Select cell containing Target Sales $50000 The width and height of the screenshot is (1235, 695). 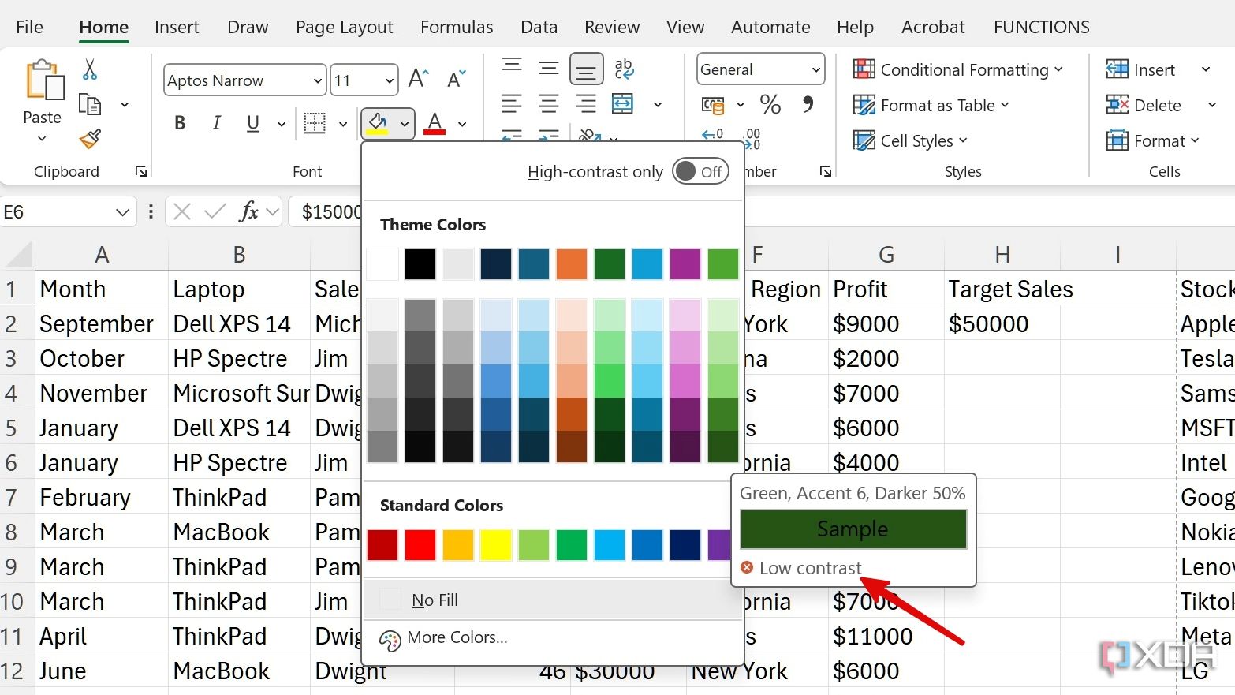(x=1002, y=324)
